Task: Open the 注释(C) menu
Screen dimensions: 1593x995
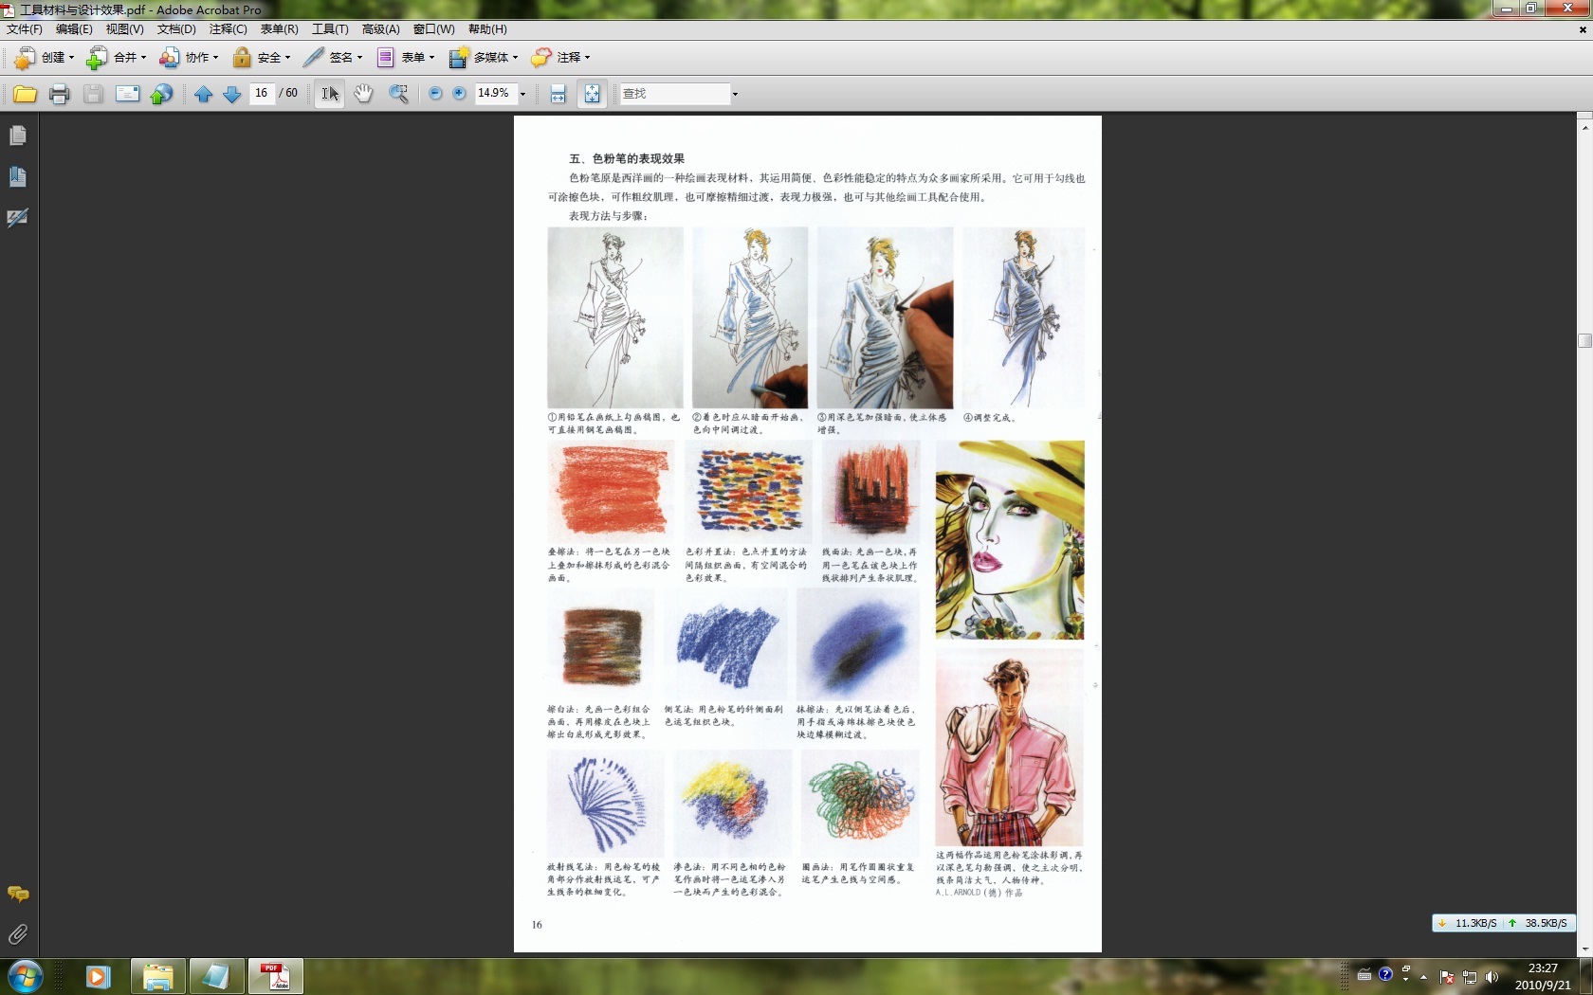Action: coord(228,29)
